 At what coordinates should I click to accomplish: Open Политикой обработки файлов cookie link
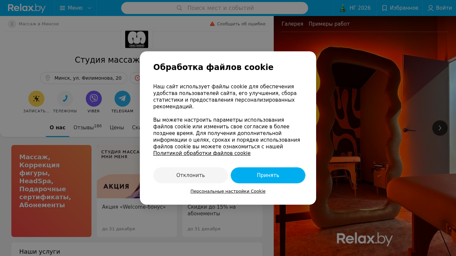[202, 153]
